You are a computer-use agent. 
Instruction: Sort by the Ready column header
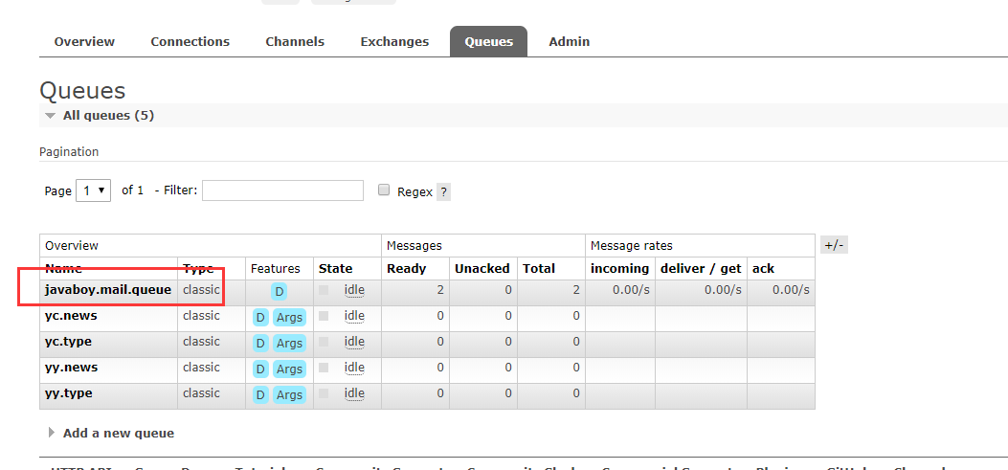tap(406, 269)
